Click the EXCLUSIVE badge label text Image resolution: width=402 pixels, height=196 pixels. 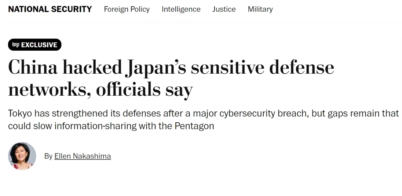39,45
